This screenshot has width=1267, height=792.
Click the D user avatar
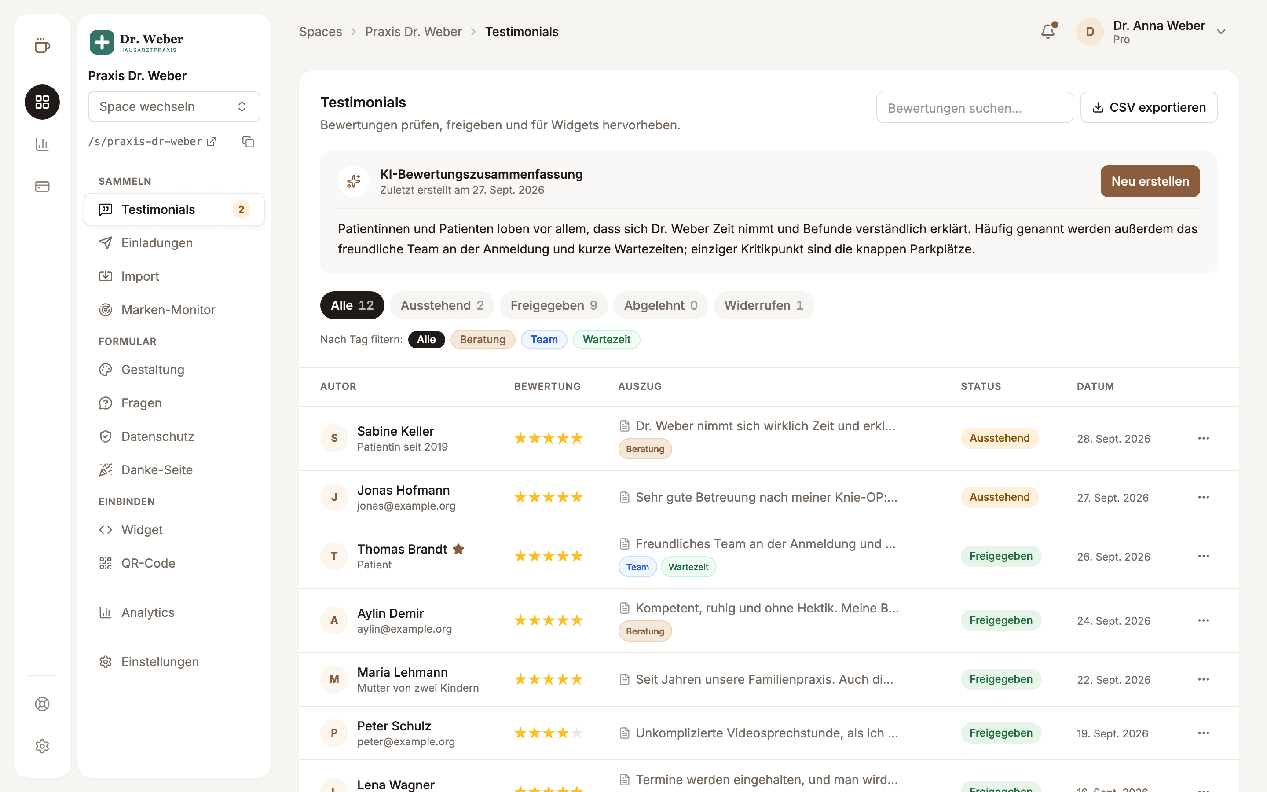point(1090,31)
